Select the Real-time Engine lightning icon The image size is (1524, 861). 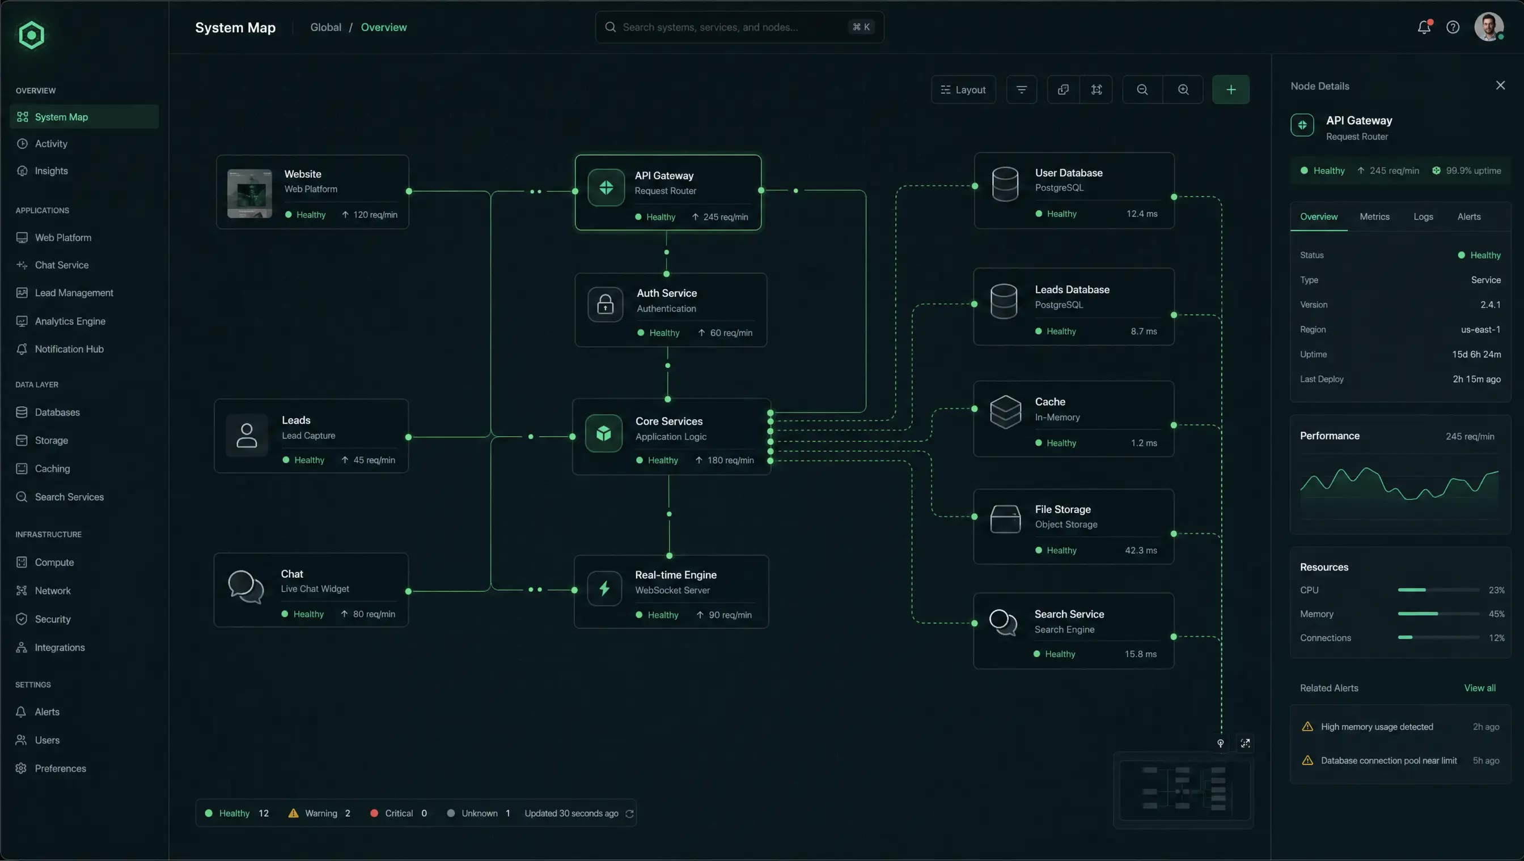pyautogui.click(x=604, y=589)
